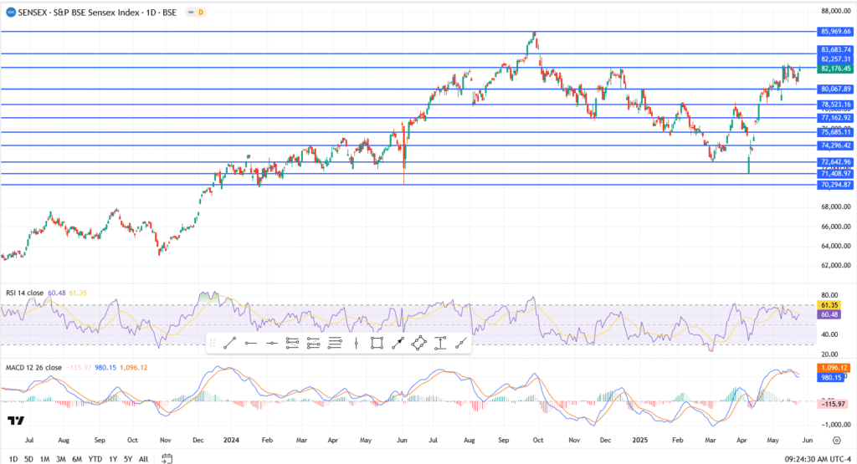Select the 71,408.97 price level label
The height and width of the screenshot is (464, 857).
pyautogui.click(x=834, y=174)
